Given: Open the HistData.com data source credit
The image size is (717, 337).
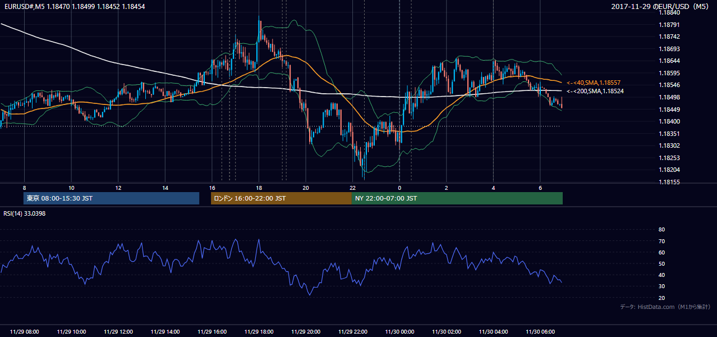Looking at the screenshot, I should (x=666, y=307).
